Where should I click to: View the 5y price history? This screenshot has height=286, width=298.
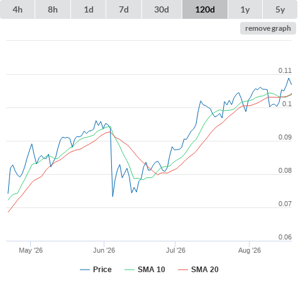click(x=280, y=9)
